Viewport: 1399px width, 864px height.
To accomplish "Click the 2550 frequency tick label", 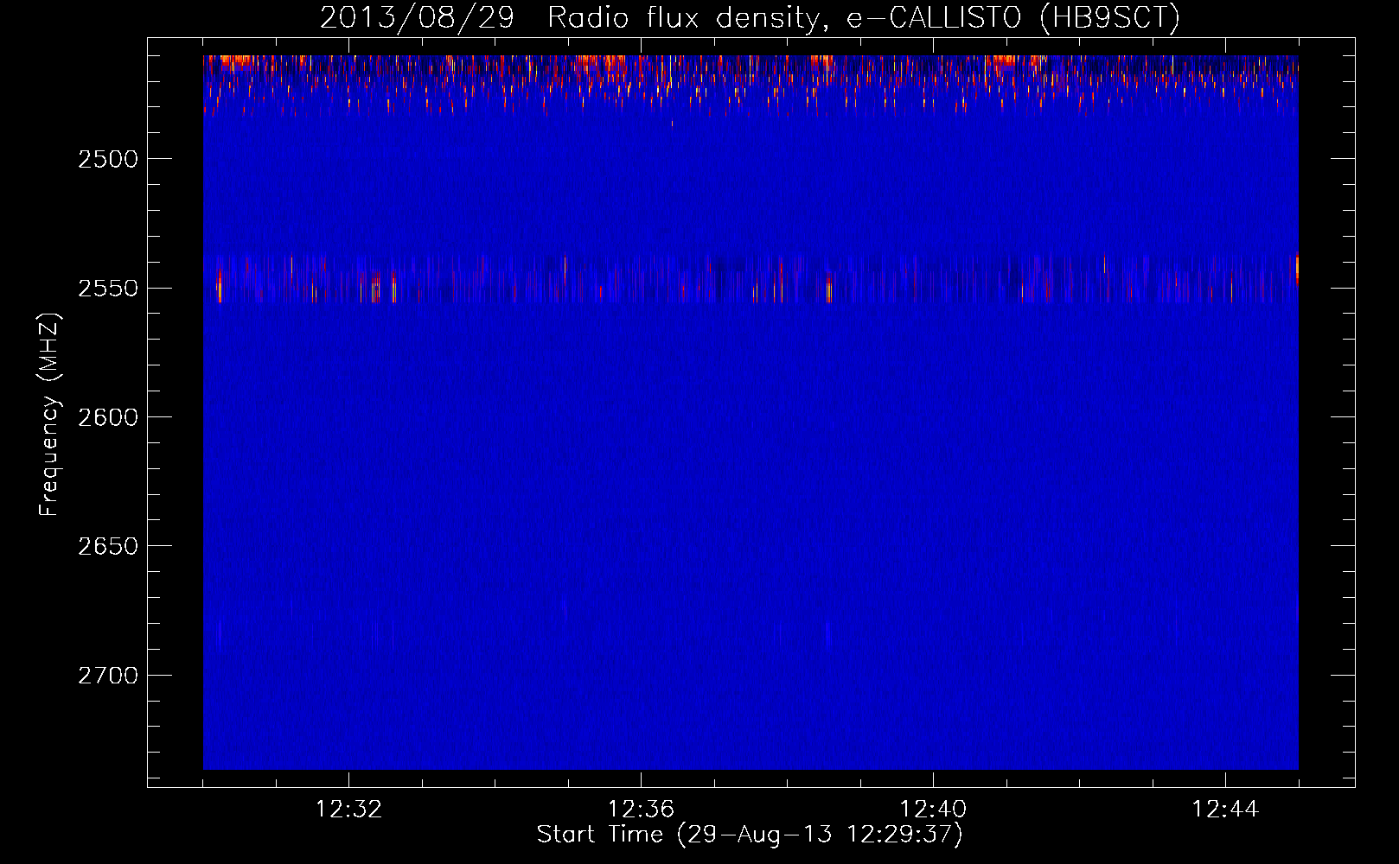I will 108,289.
